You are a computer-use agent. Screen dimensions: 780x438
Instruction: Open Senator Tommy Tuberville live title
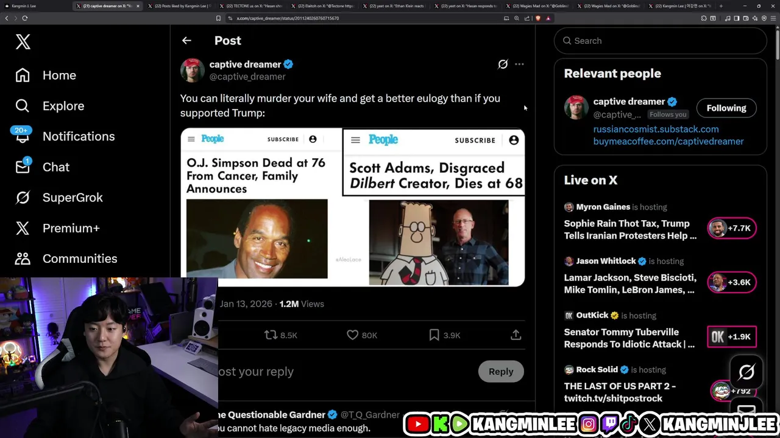(x=629, y=338)
